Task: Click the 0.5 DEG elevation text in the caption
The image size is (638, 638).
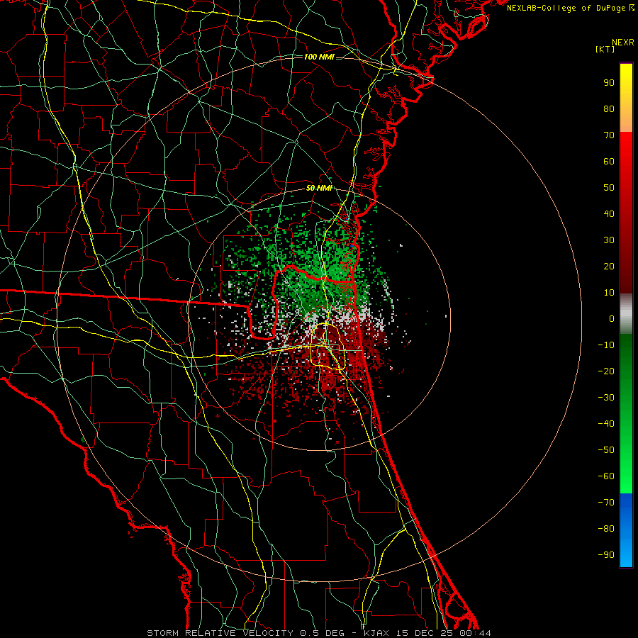Action: [x=323, y=633]
